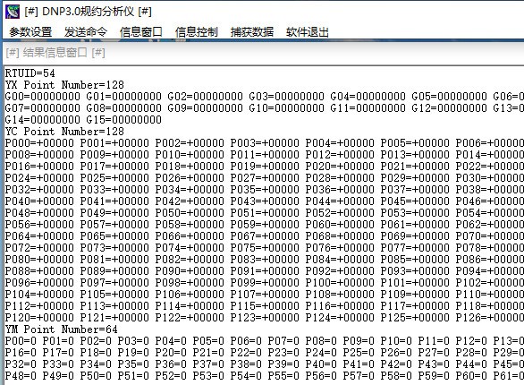This screenshot has height=385, width=524.
Task: Click the RTUID=54 line
Action: tap(30, 73)
